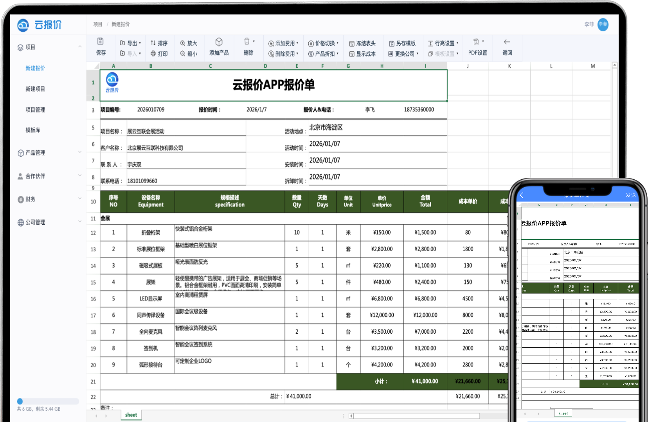Open 模板库 in the sidebar
The image size is (648, 422).
33,130
